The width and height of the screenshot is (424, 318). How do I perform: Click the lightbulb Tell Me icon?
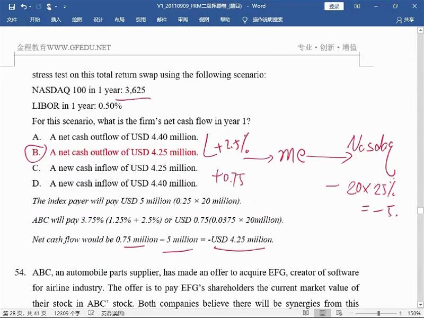point(245,20)
